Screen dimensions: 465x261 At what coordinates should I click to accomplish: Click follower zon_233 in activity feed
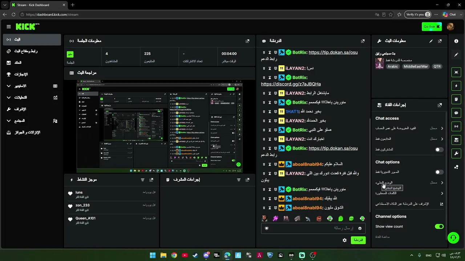point(82,205)
